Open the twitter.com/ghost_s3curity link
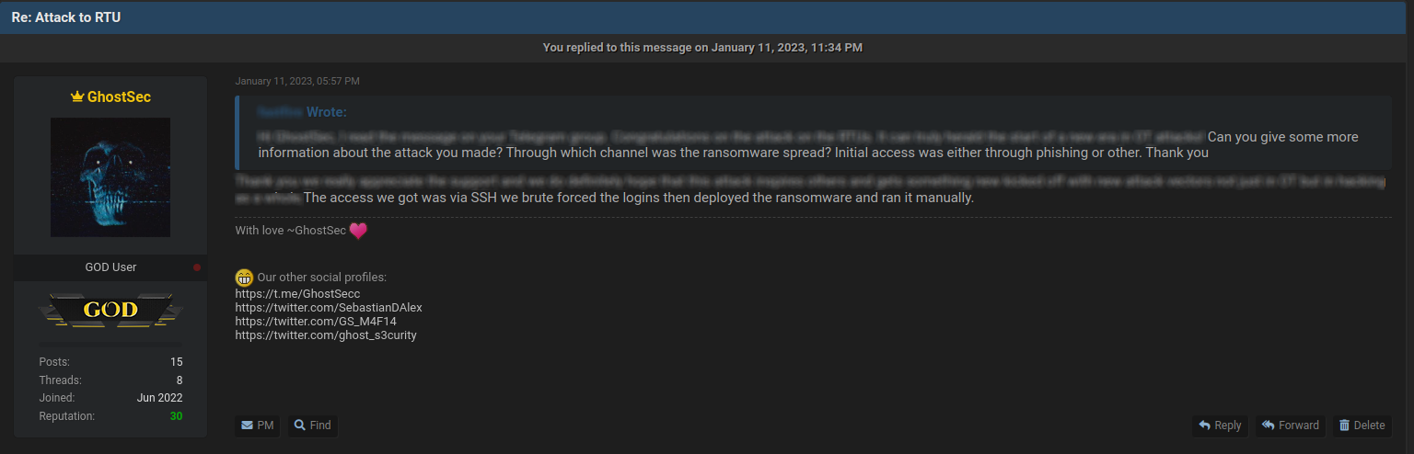This screenshot has width=1414, height=454. coord(326,335)
